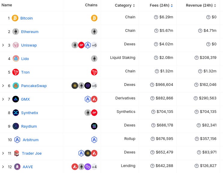The width and height of the screenshot is (223, 173).
Task: Click the help icon beside GMX fees $882,866
Action: pyautogui.click(x=152, y=98)
